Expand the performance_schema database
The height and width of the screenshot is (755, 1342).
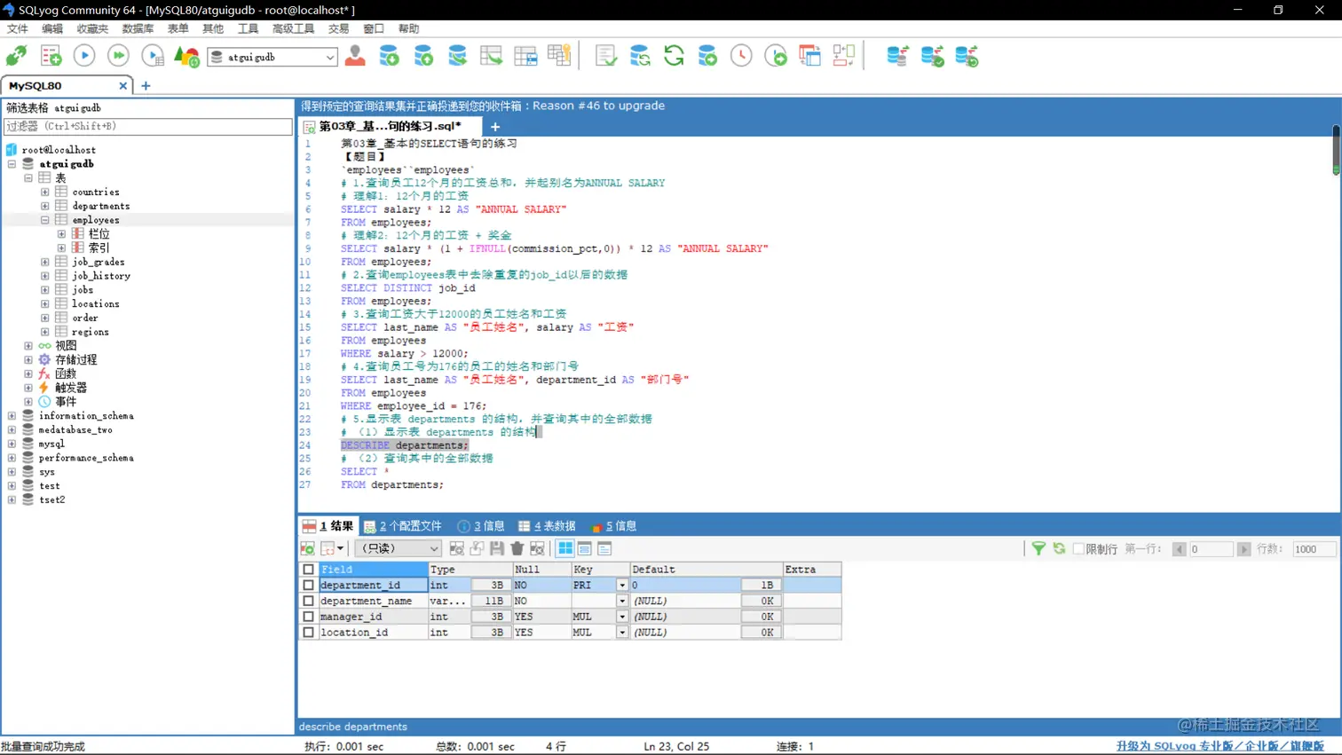[x=12, y=458]
